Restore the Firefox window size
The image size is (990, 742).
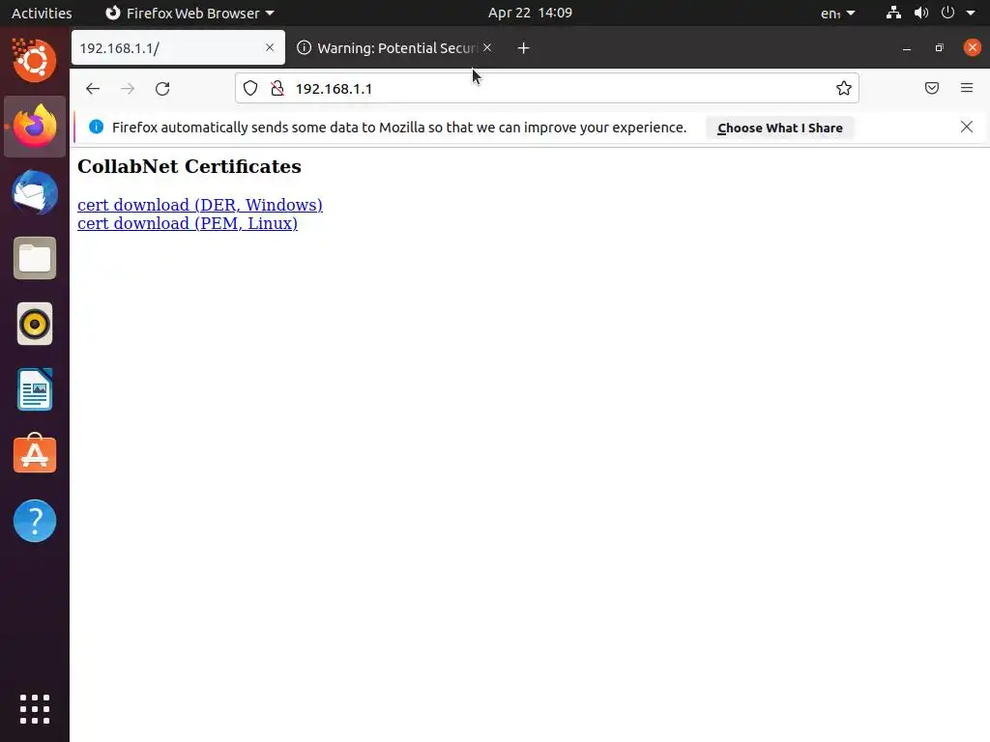click(x=939, y=48)
